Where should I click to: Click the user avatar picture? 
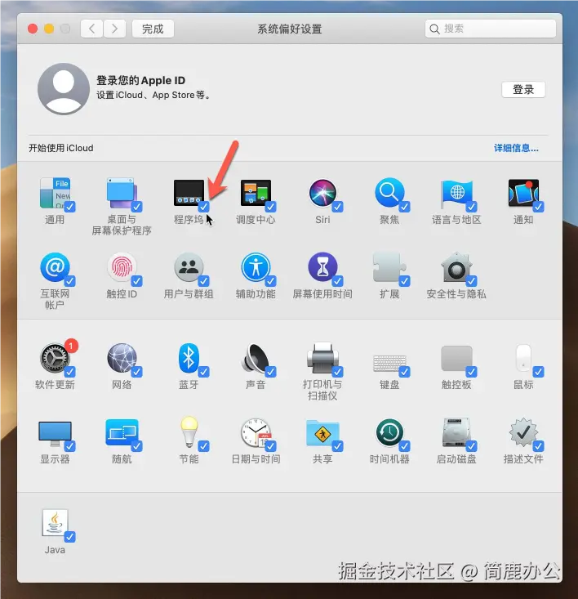click(64, 89)
